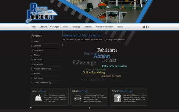Click the Arturs Facebook-Page box heading
The height and width of the screenshot is (112, 179).
click(x=122, y=91)
